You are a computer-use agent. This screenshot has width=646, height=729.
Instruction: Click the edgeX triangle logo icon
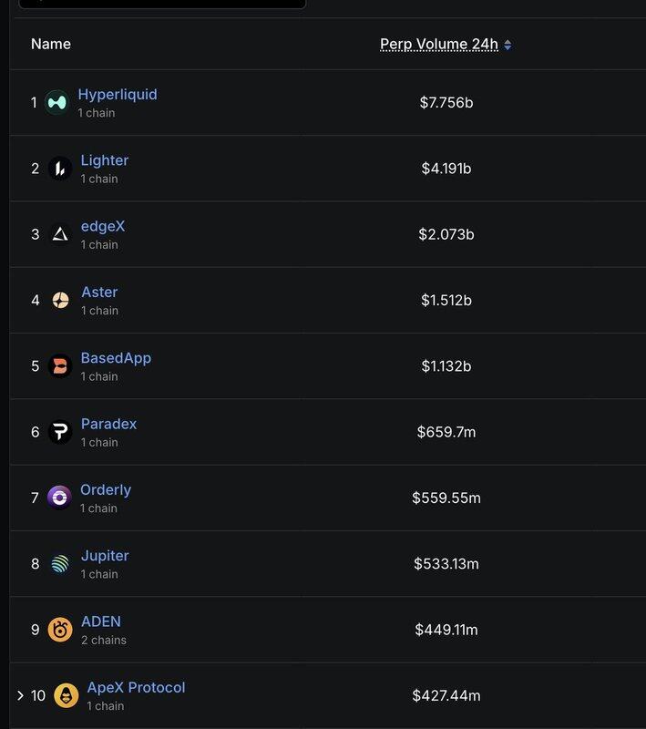coord(60,234)
